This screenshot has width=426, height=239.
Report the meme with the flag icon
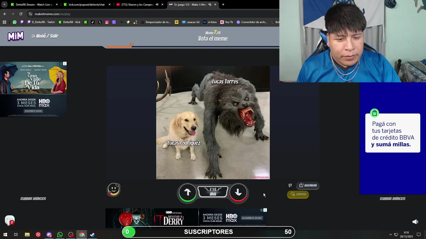point(290,185)
